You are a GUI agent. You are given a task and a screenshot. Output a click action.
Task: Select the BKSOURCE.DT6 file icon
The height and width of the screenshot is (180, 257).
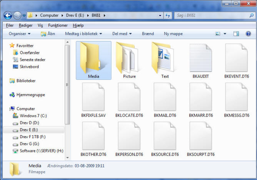[165, 136]
